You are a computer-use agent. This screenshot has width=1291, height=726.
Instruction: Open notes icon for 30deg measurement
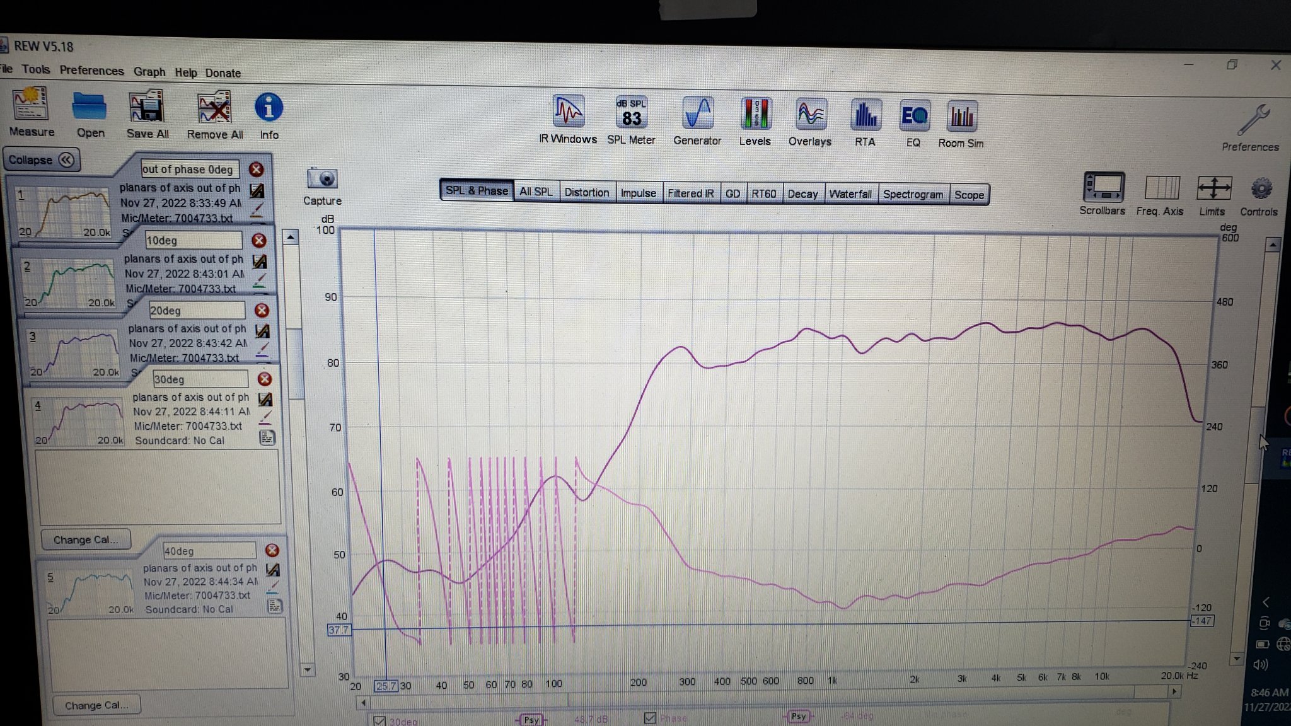click(267, 437)
